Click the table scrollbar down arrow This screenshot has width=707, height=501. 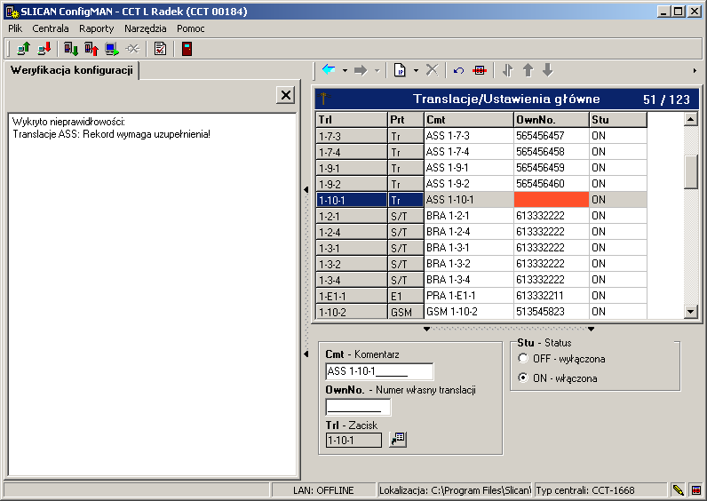(x=691, y=311)
